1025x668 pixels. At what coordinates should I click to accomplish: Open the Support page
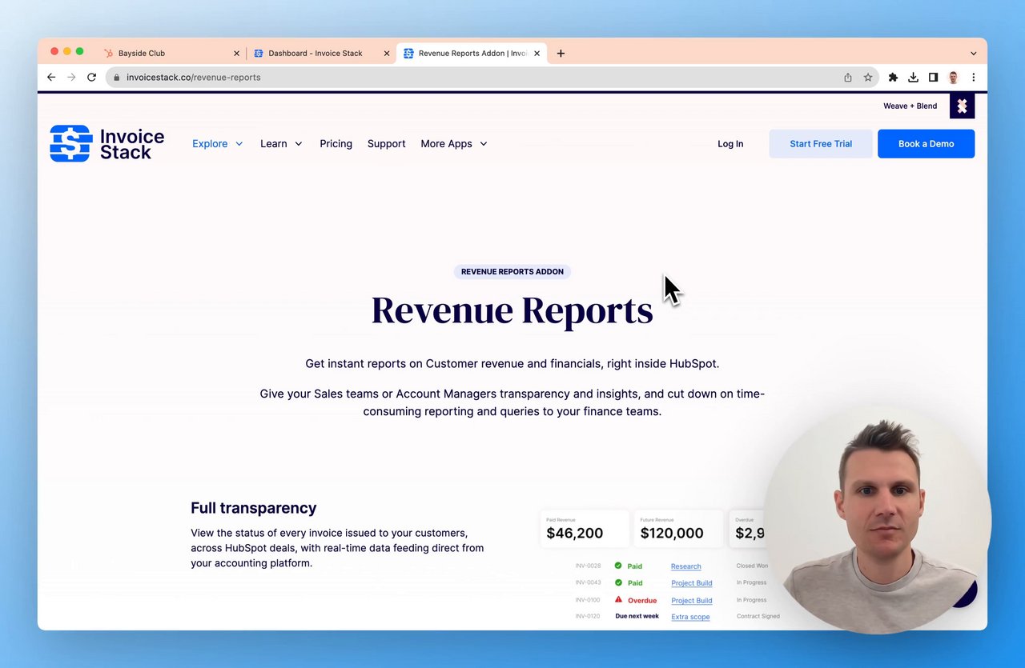[x=386, y=144]
